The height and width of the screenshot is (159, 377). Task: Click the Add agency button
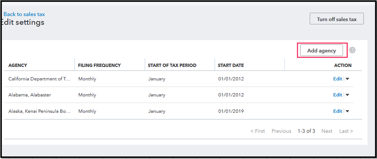(x=321, y=50)
